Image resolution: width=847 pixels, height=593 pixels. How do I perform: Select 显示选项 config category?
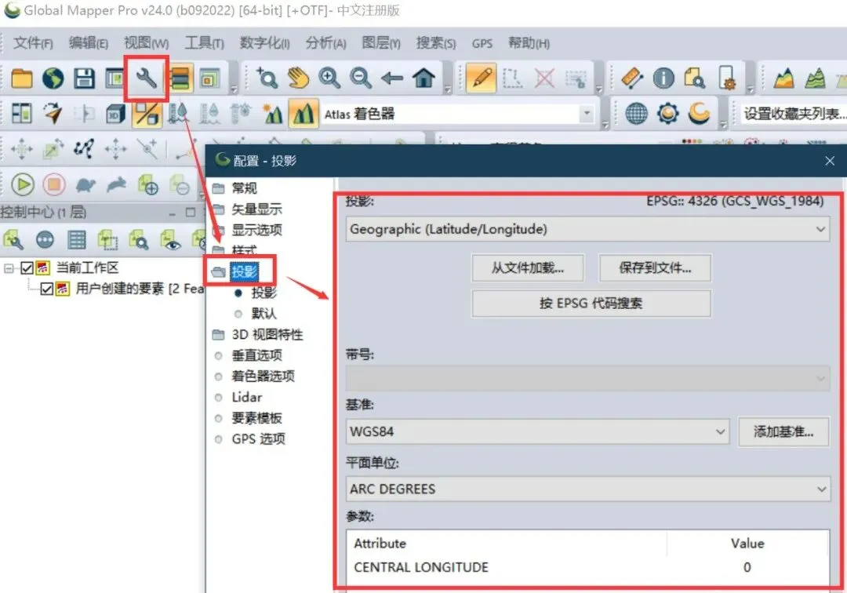(x=256, y=230)
